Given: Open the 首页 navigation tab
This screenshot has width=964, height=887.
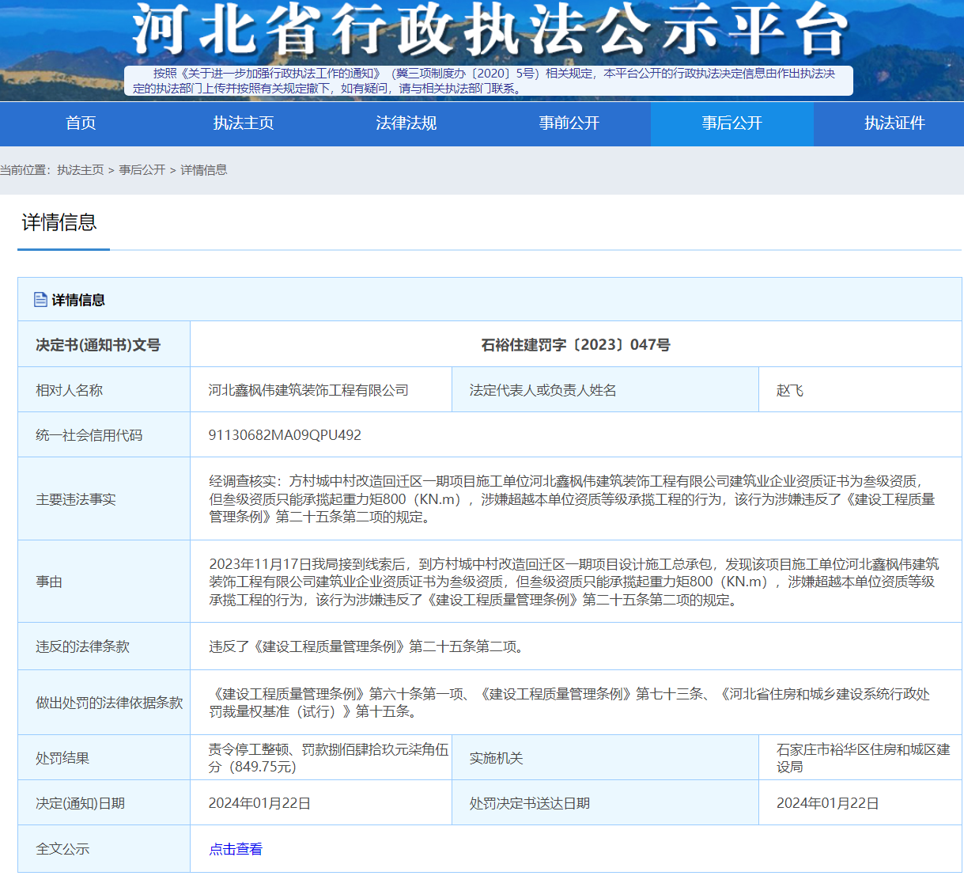Looking at the screenshot, I should pos(81,123).
